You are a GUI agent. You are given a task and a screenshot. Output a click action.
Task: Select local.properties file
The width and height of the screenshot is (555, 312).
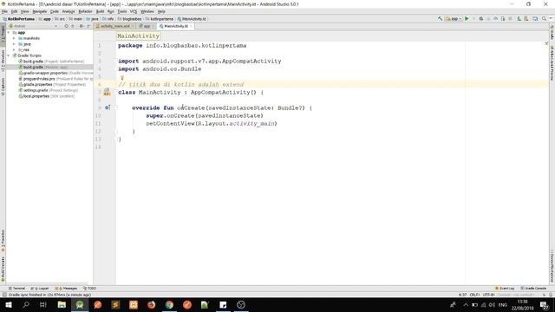pyautogui.click(x=47, y=96)
